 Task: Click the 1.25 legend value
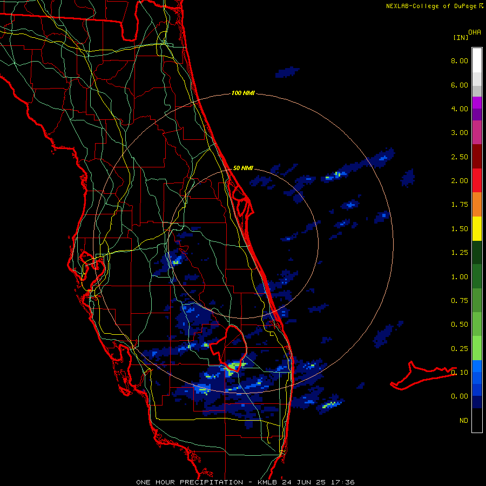(460, 253)
